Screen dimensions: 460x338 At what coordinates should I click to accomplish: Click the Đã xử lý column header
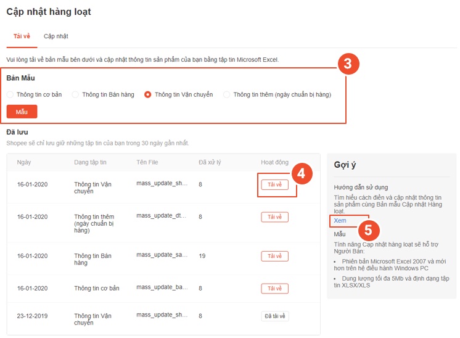tap(210, 162)
